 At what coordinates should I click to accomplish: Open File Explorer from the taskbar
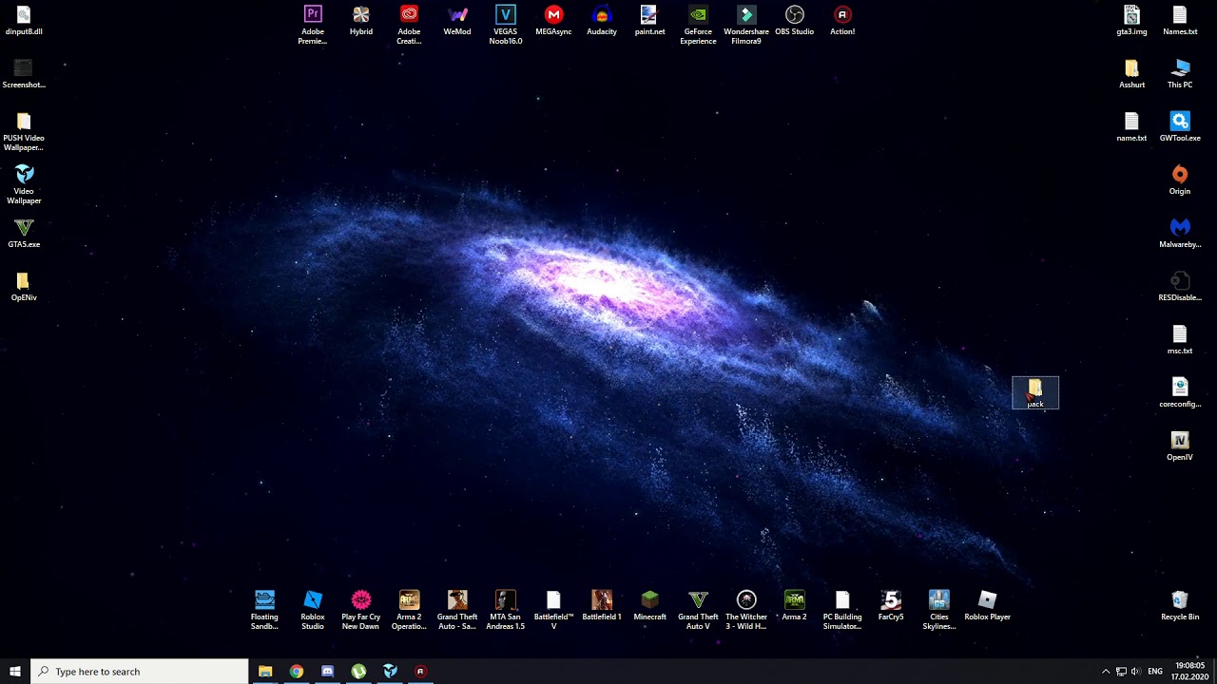[265, 672]
